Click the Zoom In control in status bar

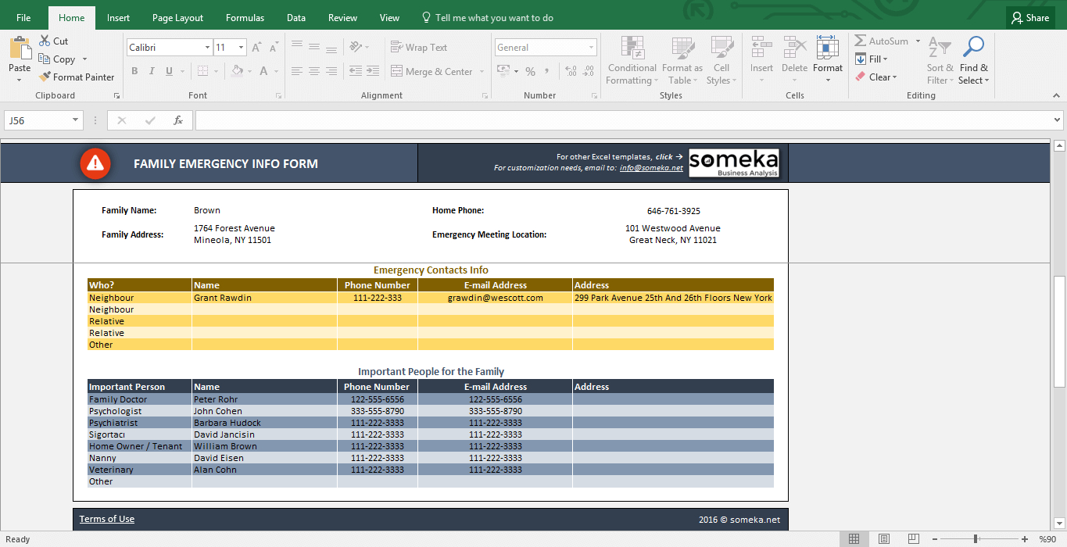[1024, 538]
